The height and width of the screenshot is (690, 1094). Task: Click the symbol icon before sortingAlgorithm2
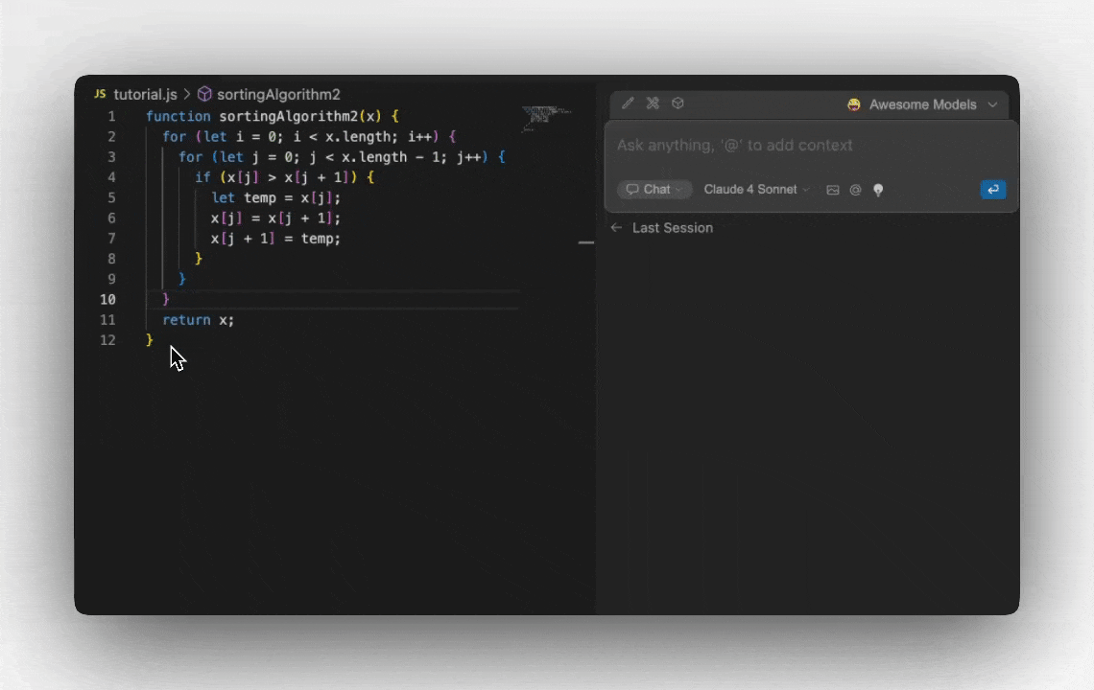(x=203, y=94)
